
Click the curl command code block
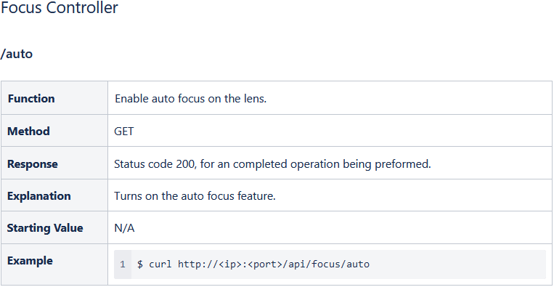(x=330, y=264)
